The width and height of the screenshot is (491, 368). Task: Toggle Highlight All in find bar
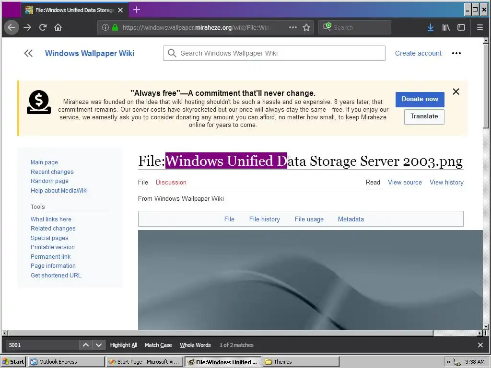(123, 345)
